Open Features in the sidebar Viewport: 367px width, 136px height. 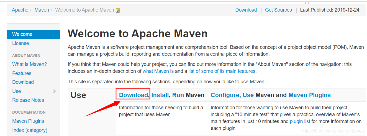coord(22,73)
